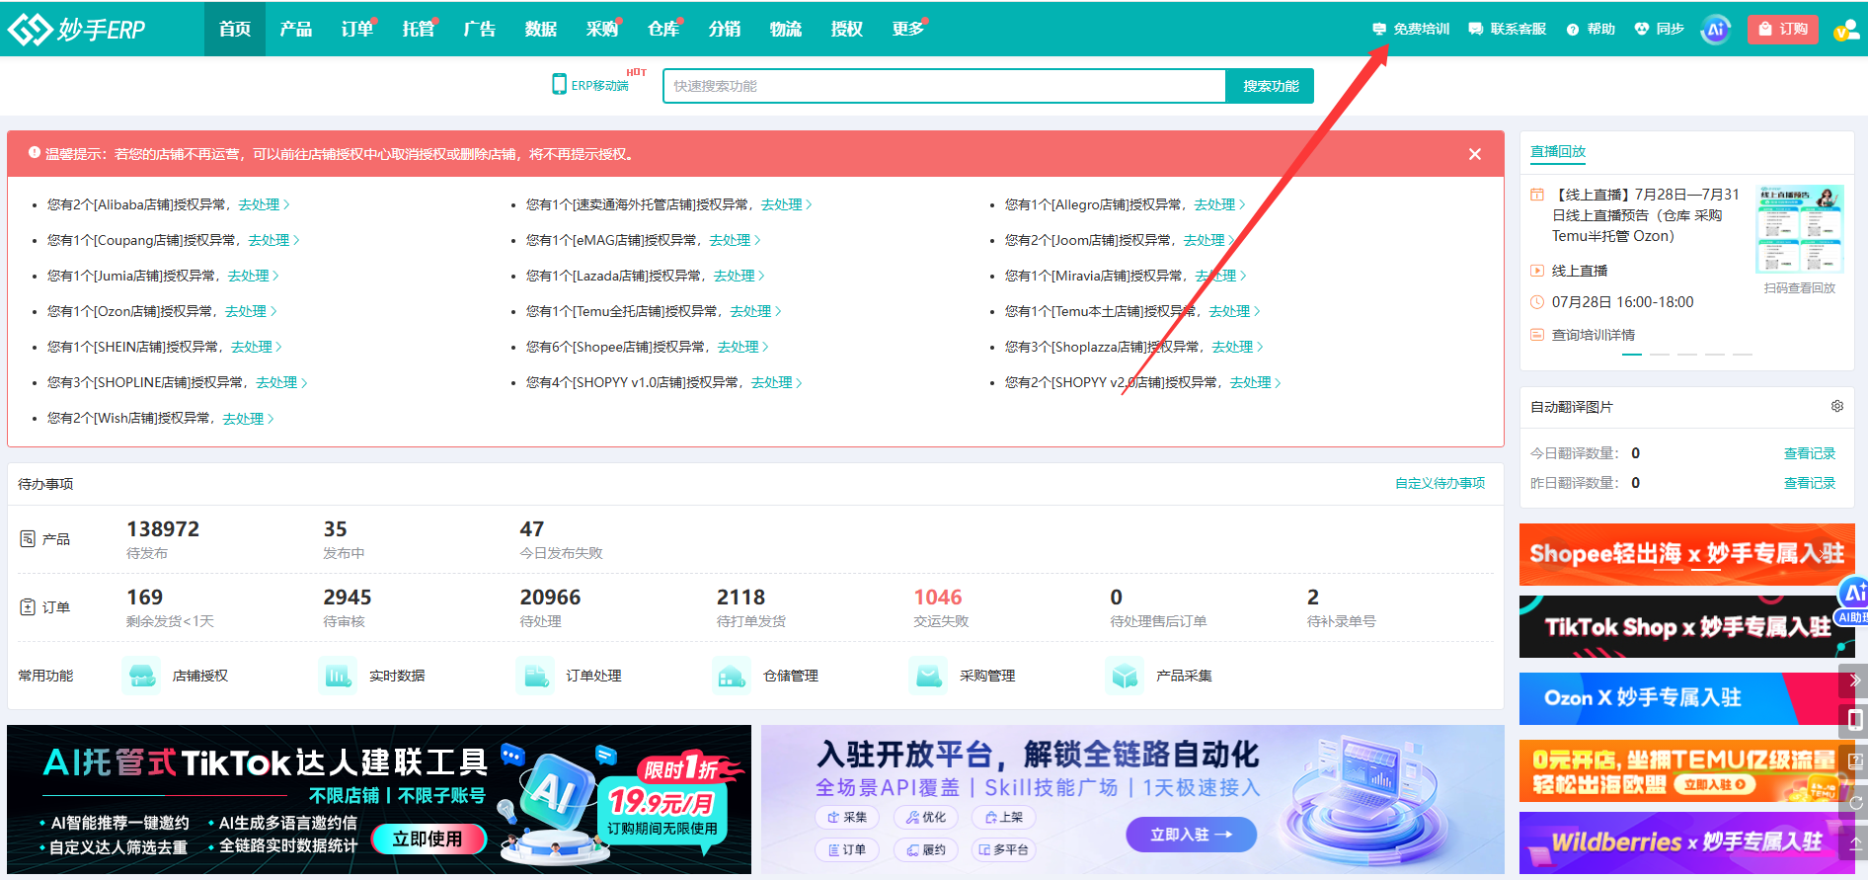This screenshot has width=1868, height=880.
Task: Open the user account avatar
Action: click(1846, 30)
